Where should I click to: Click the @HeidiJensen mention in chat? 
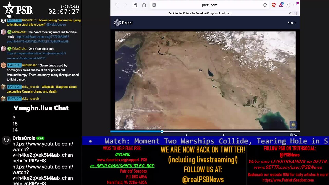(x=56, y=25)
